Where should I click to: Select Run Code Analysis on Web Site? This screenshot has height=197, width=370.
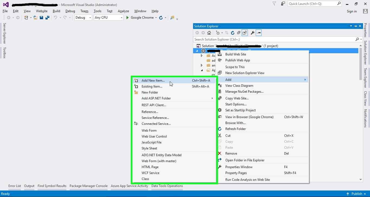(262, 180)
